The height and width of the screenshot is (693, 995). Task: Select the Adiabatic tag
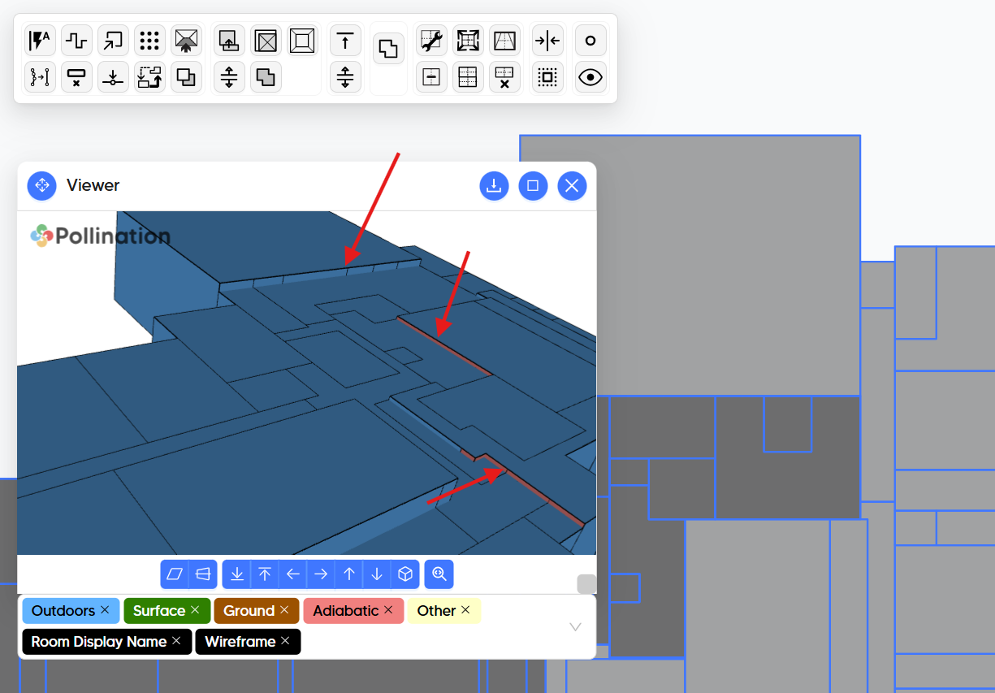(345, 610)
